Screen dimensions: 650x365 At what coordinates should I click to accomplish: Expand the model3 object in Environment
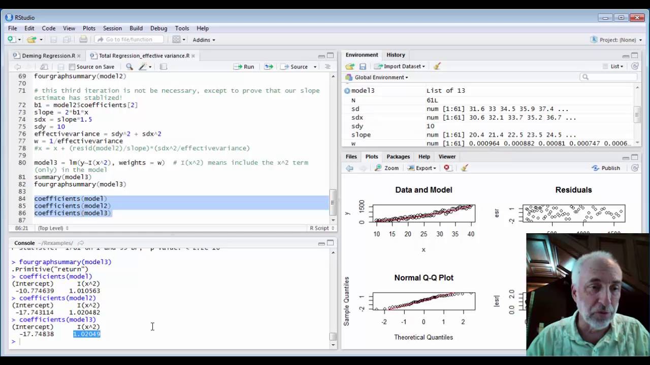[347, 91]
